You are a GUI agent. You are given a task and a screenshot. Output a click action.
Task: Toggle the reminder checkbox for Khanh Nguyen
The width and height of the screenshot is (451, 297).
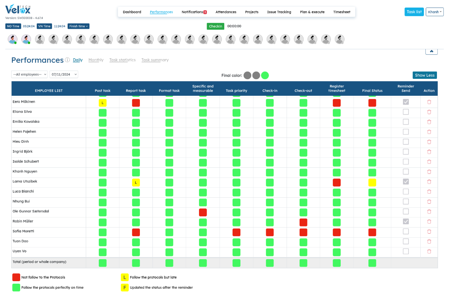[406, 172]
